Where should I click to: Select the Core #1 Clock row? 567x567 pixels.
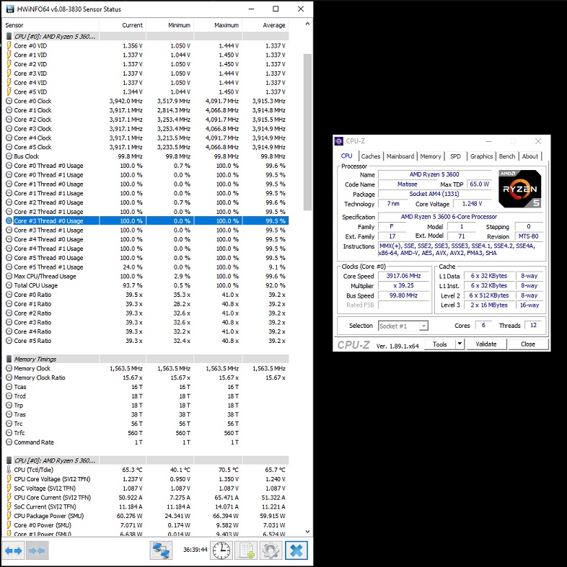[146, 110]
